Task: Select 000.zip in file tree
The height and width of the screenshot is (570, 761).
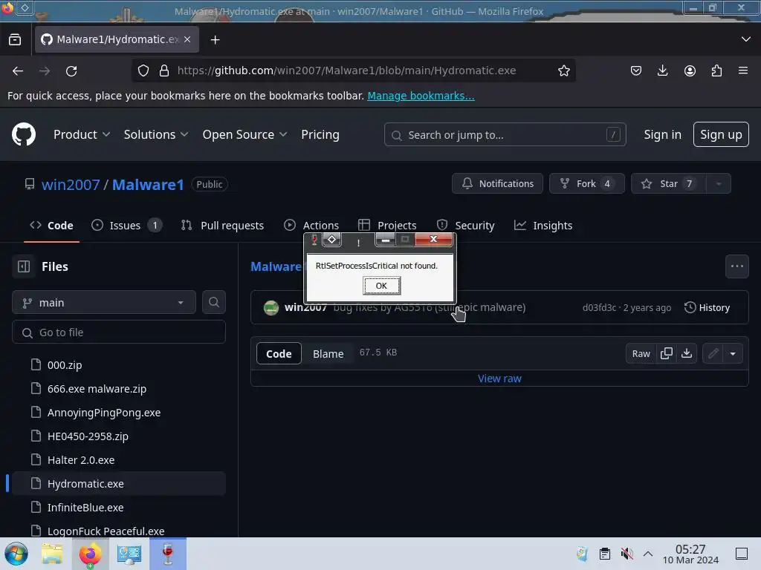Action: pos(119,364)
